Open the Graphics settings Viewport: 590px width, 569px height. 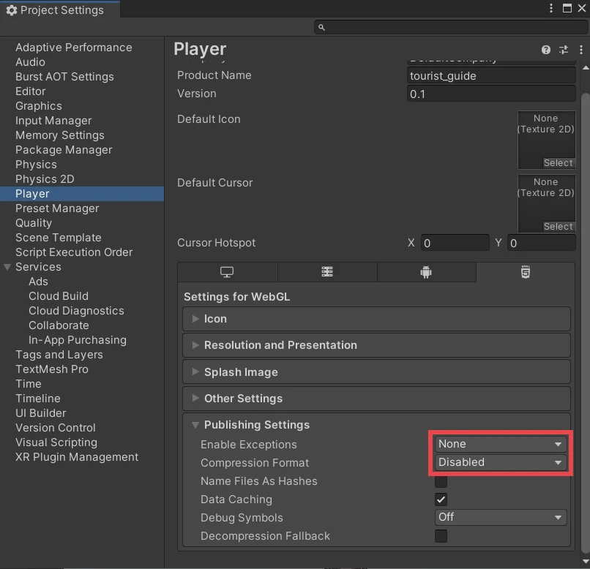[x=38, y=106]
